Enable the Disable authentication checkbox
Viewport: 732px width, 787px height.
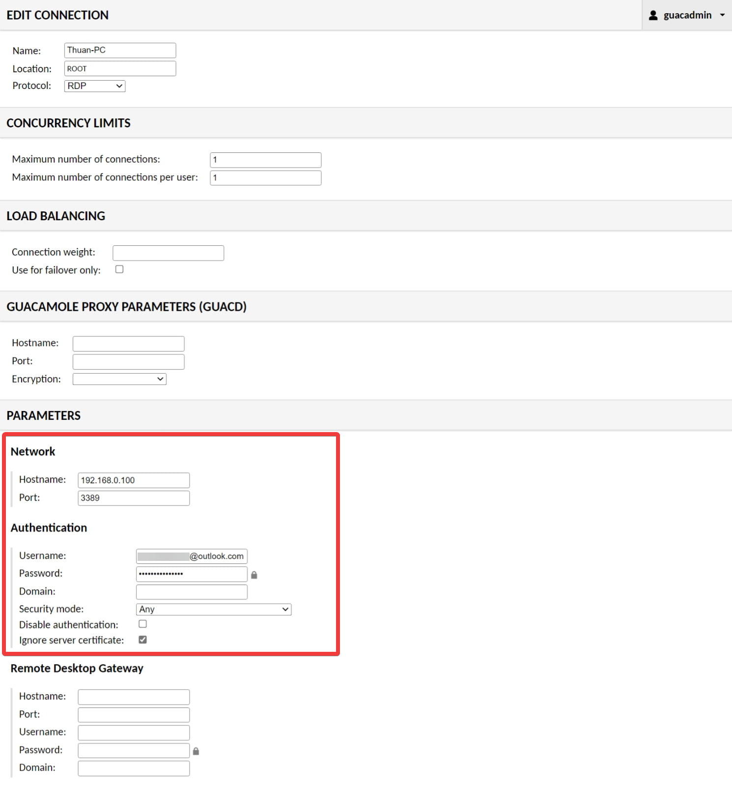pos(143,624)
